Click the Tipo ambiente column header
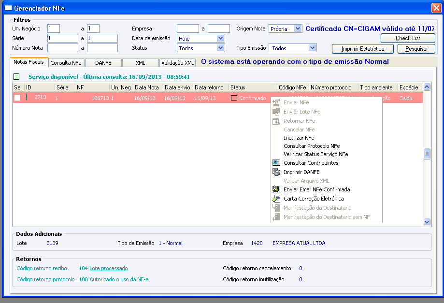This screenshot has height=303, width=444. coord(378,87)
